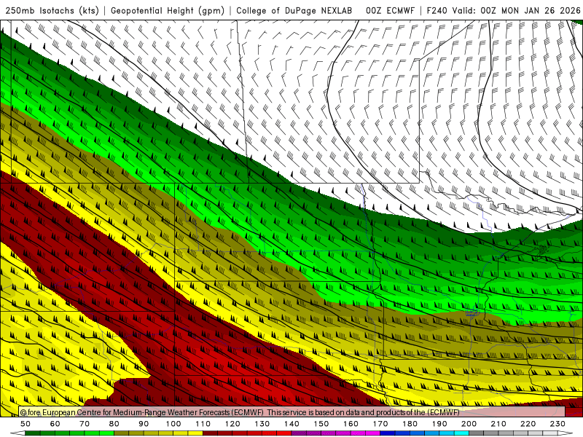The image size is (583, 437).
Task: Click the legend label '110'
Action: [203, 424]
